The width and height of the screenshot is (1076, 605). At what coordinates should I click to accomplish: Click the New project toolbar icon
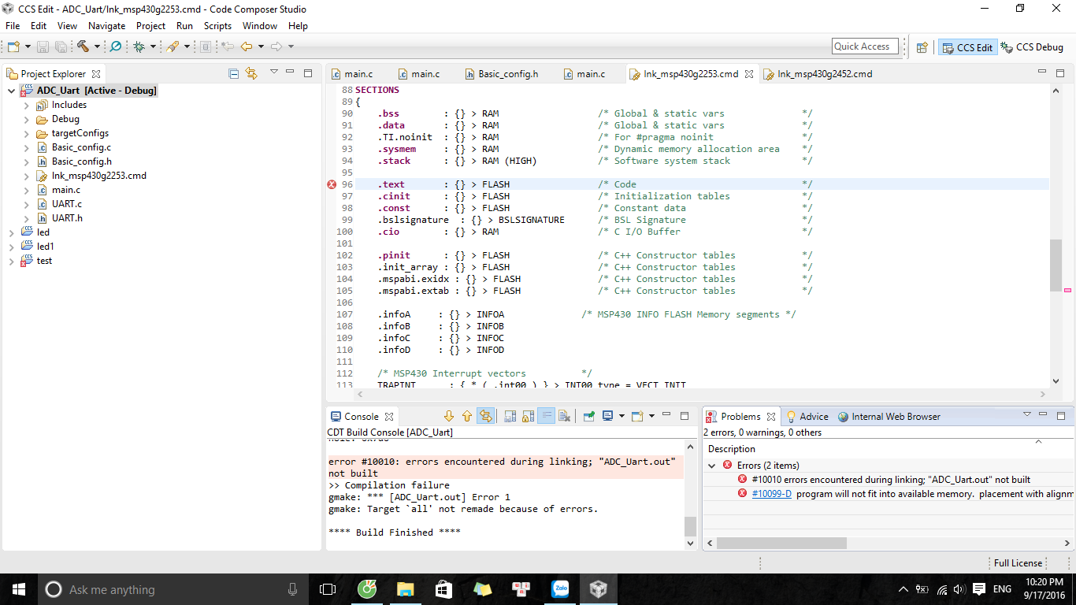[13, 46]
